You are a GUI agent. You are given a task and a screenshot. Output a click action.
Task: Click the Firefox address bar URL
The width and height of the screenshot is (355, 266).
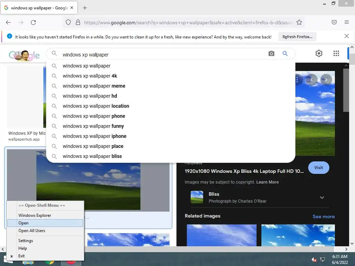[188, 23]
